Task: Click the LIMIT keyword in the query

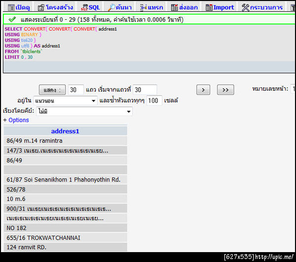Action: click(12, 57)
